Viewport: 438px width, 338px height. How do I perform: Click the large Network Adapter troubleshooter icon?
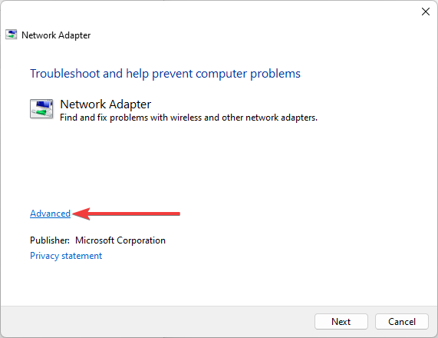pos(41,108)
